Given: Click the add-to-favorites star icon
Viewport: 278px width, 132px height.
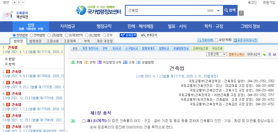Looking at the screenshot, I should click(264, 54).
